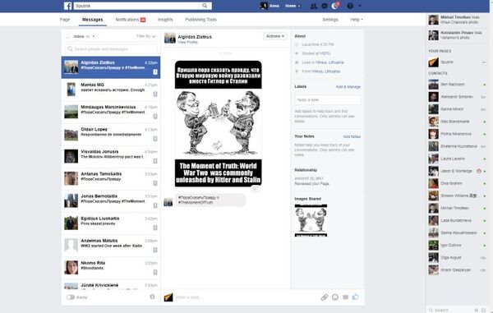Open the Anzelmas Matutis conversation
This screenshot has height=313, width=493.
pyautogui.click(x=111, y=246)
